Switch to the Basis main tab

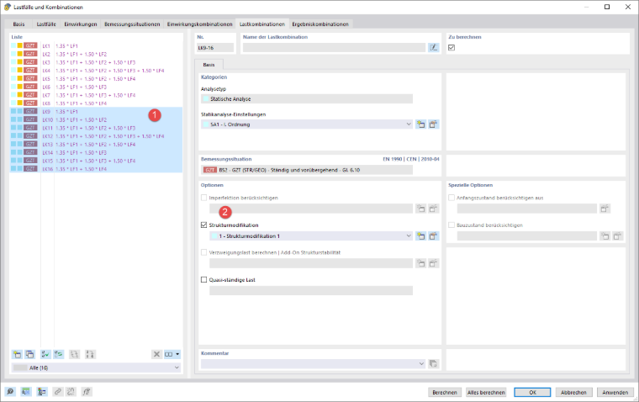coord(18,24)
